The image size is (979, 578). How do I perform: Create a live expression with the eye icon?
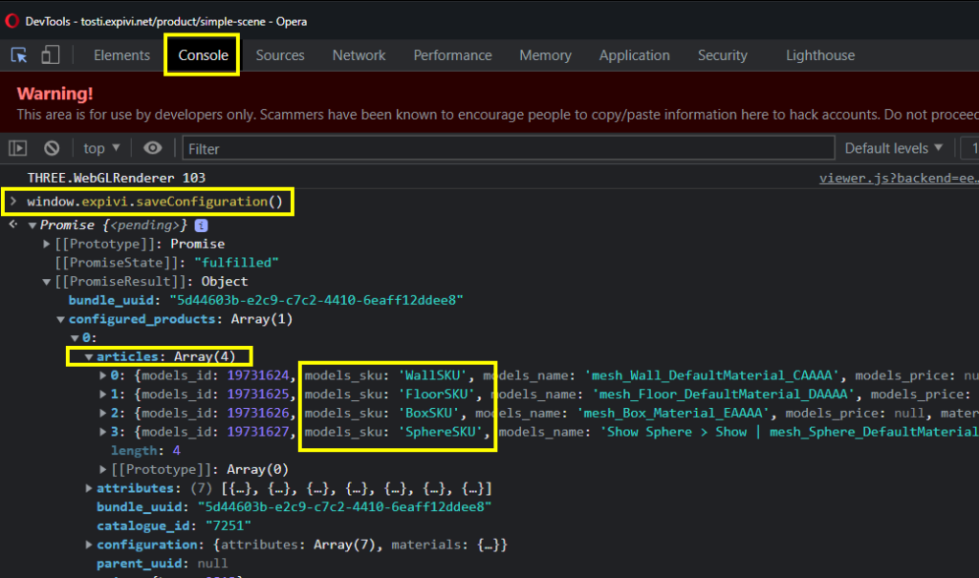[x=153, y=147]
